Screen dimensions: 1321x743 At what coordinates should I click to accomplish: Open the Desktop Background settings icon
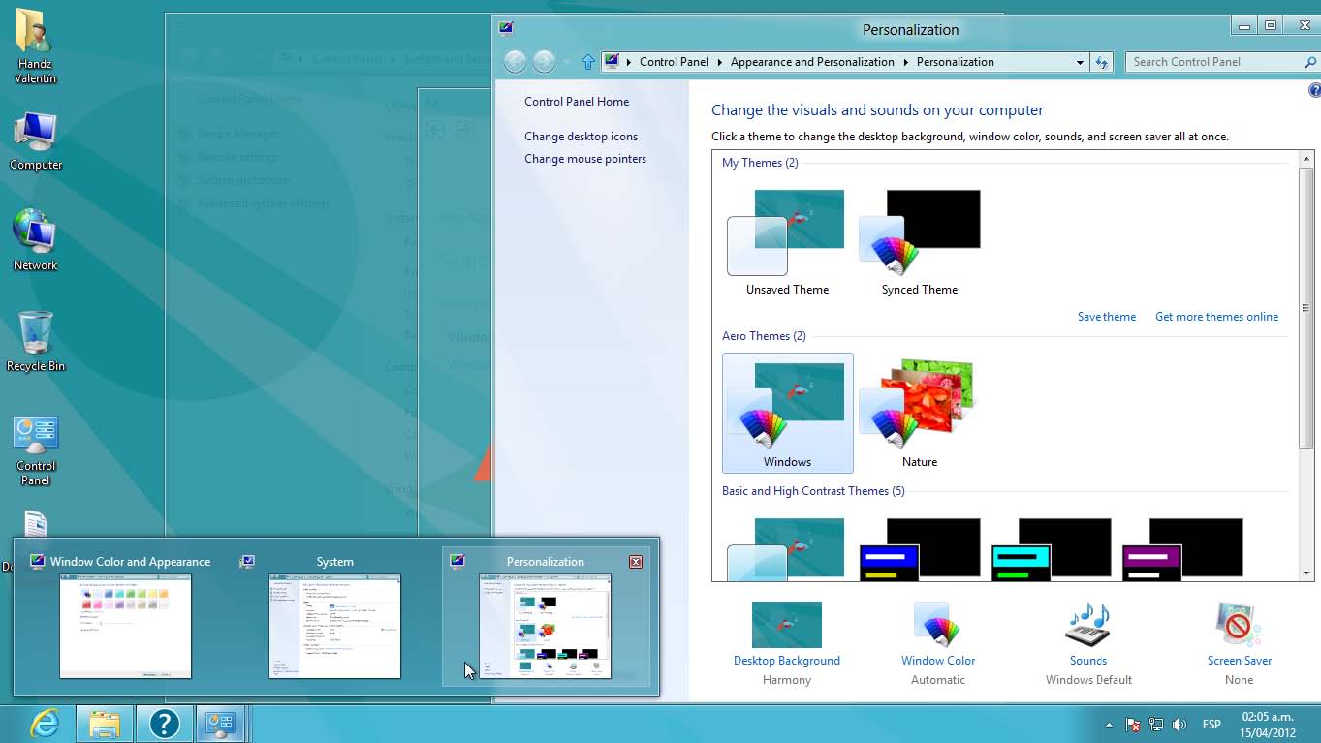[786, 625]
